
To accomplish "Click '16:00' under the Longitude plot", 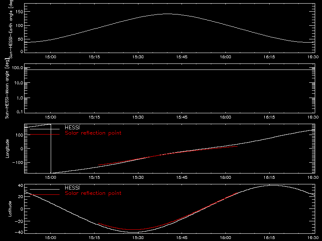I will click(225, 178).
